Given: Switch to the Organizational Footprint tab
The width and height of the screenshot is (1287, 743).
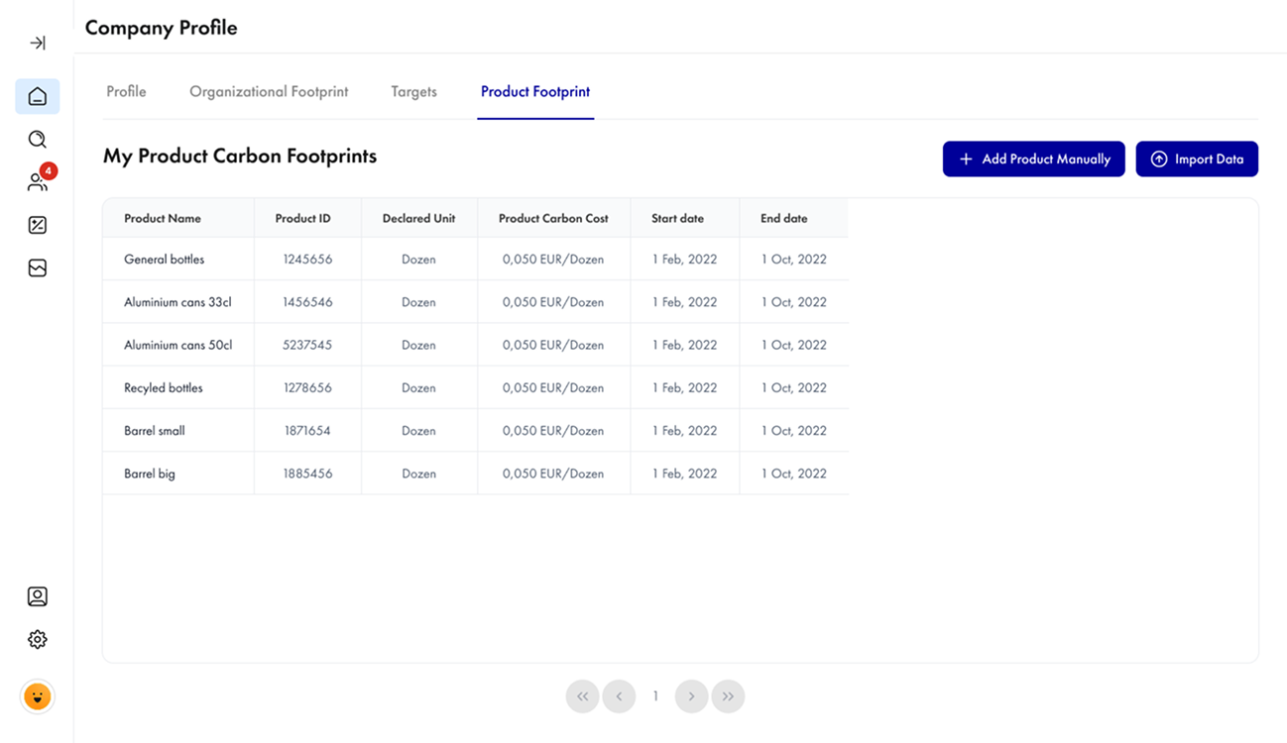Looking at the screenshot, I should pyautogui.click(x=269, y=91).
